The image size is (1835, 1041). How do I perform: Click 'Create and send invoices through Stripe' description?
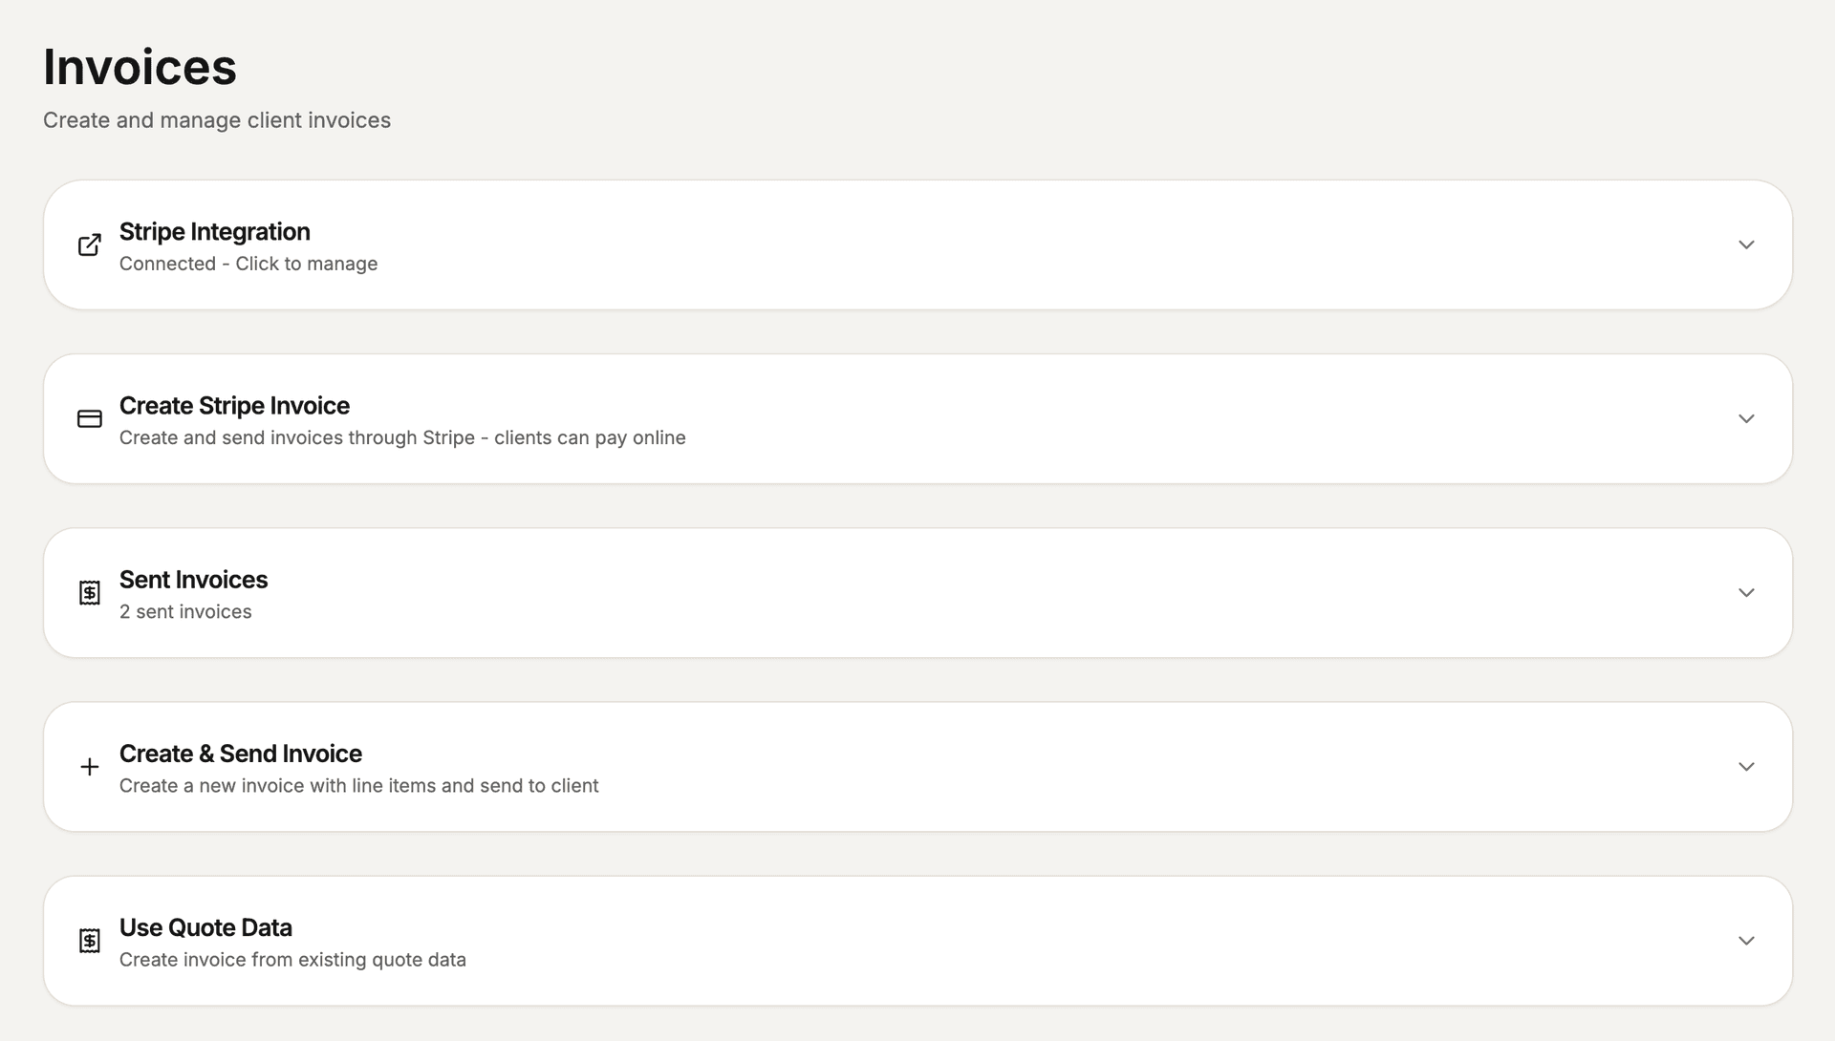tap(297, 437)
